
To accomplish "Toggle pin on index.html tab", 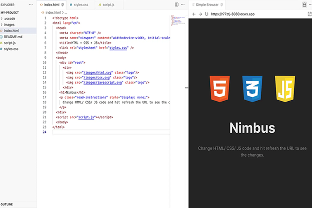I will tap(62, 5).
